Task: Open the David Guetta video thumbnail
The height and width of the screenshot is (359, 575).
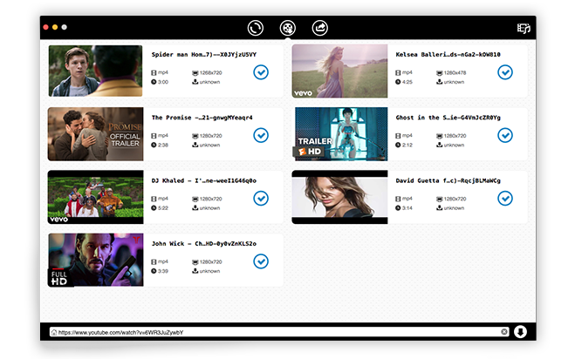Action: click(x=339, y=197)
